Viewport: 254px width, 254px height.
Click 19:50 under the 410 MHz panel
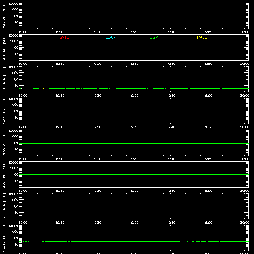pos(208,64)
